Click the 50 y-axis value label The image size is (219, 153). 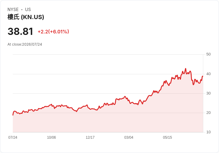click(208, 54)
